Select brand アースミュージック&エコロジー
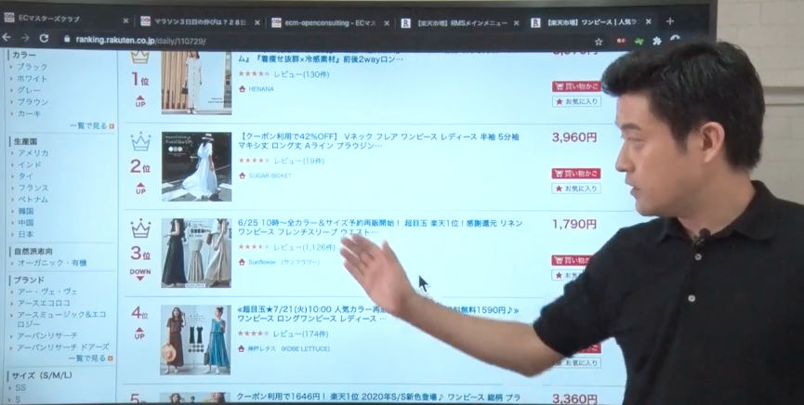The width and height of the screenshot is (804, 405). click(62, 319)
